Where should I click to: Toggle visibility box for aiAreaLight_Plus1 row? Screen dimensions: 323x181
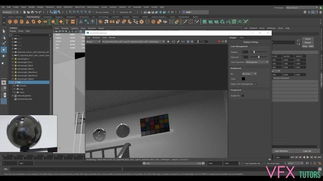(13, 62)
